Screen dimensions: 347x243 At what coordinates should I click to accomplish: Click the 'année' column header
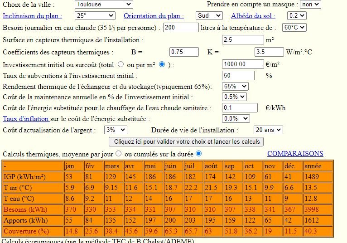point(318,166)
